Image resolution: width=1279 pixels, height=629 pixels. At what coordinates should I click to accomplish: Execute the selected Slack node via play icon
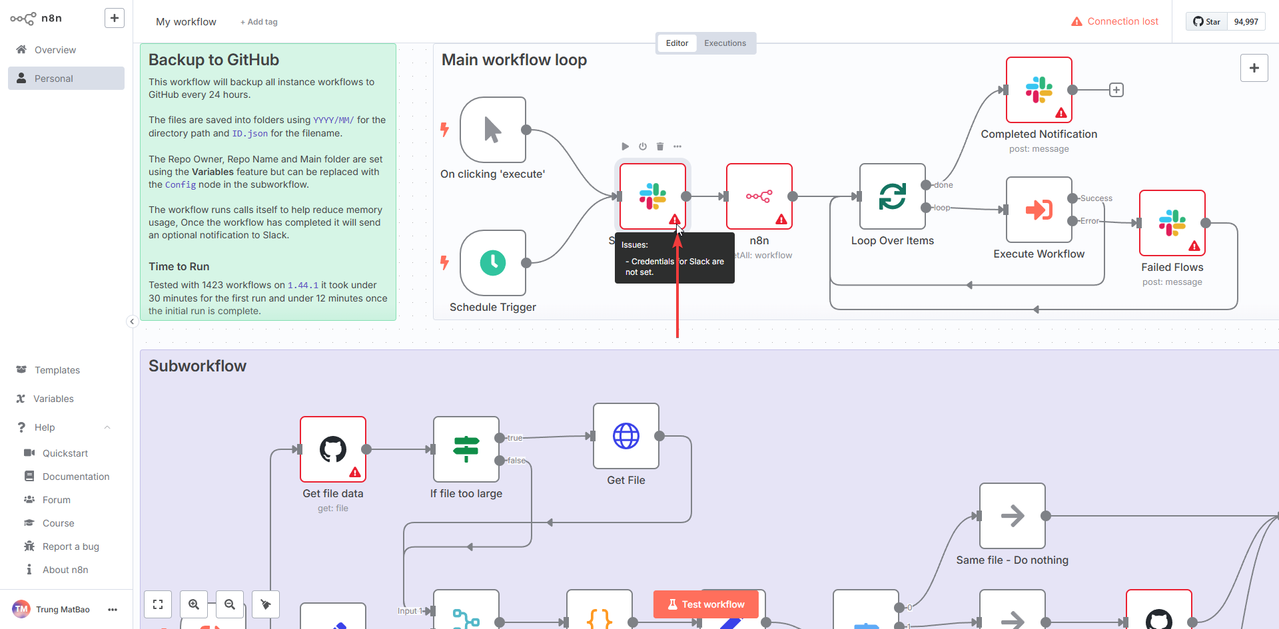[625, 146]
